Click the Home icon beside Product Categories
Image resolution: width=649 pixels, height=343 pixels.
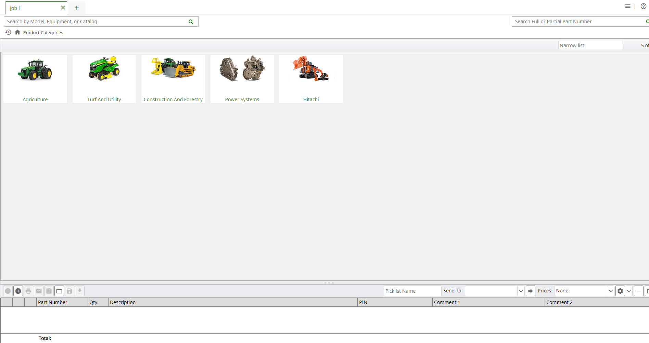17,32
